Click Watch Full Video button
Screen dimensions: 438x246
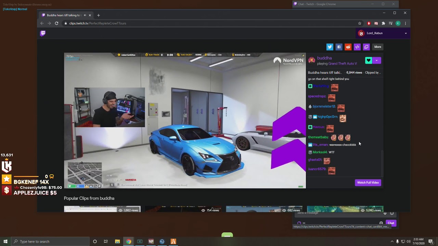point(368,182)
